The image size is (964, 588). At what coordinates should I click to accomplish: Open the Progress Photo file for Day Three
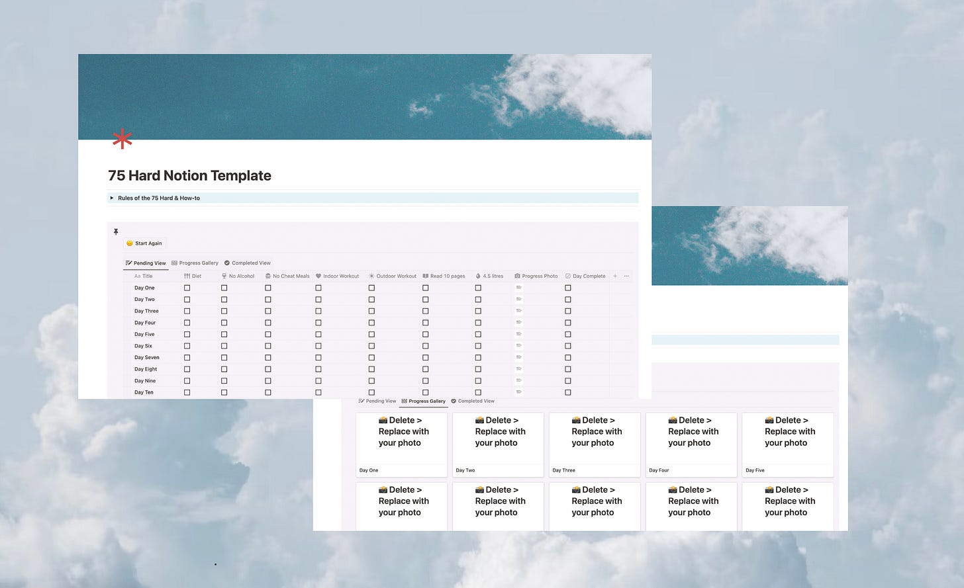pyautogui.click(x=519, y=311)
